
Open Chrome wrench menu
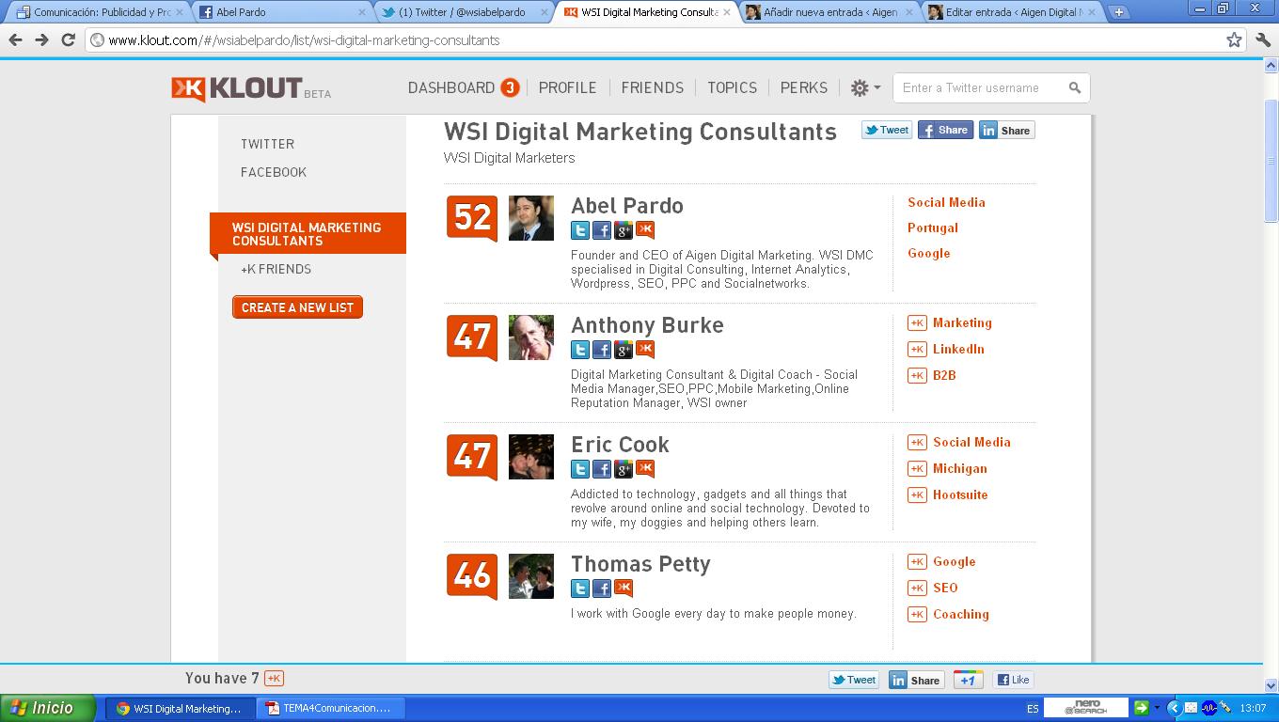[1263, 39]
